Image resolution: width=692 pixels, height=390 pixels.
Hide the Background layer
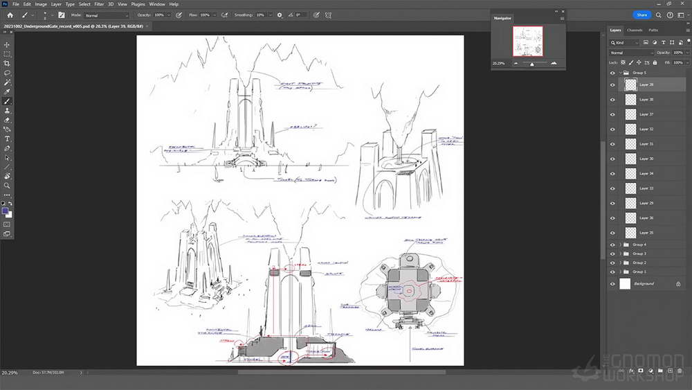(x=612, y=284)
